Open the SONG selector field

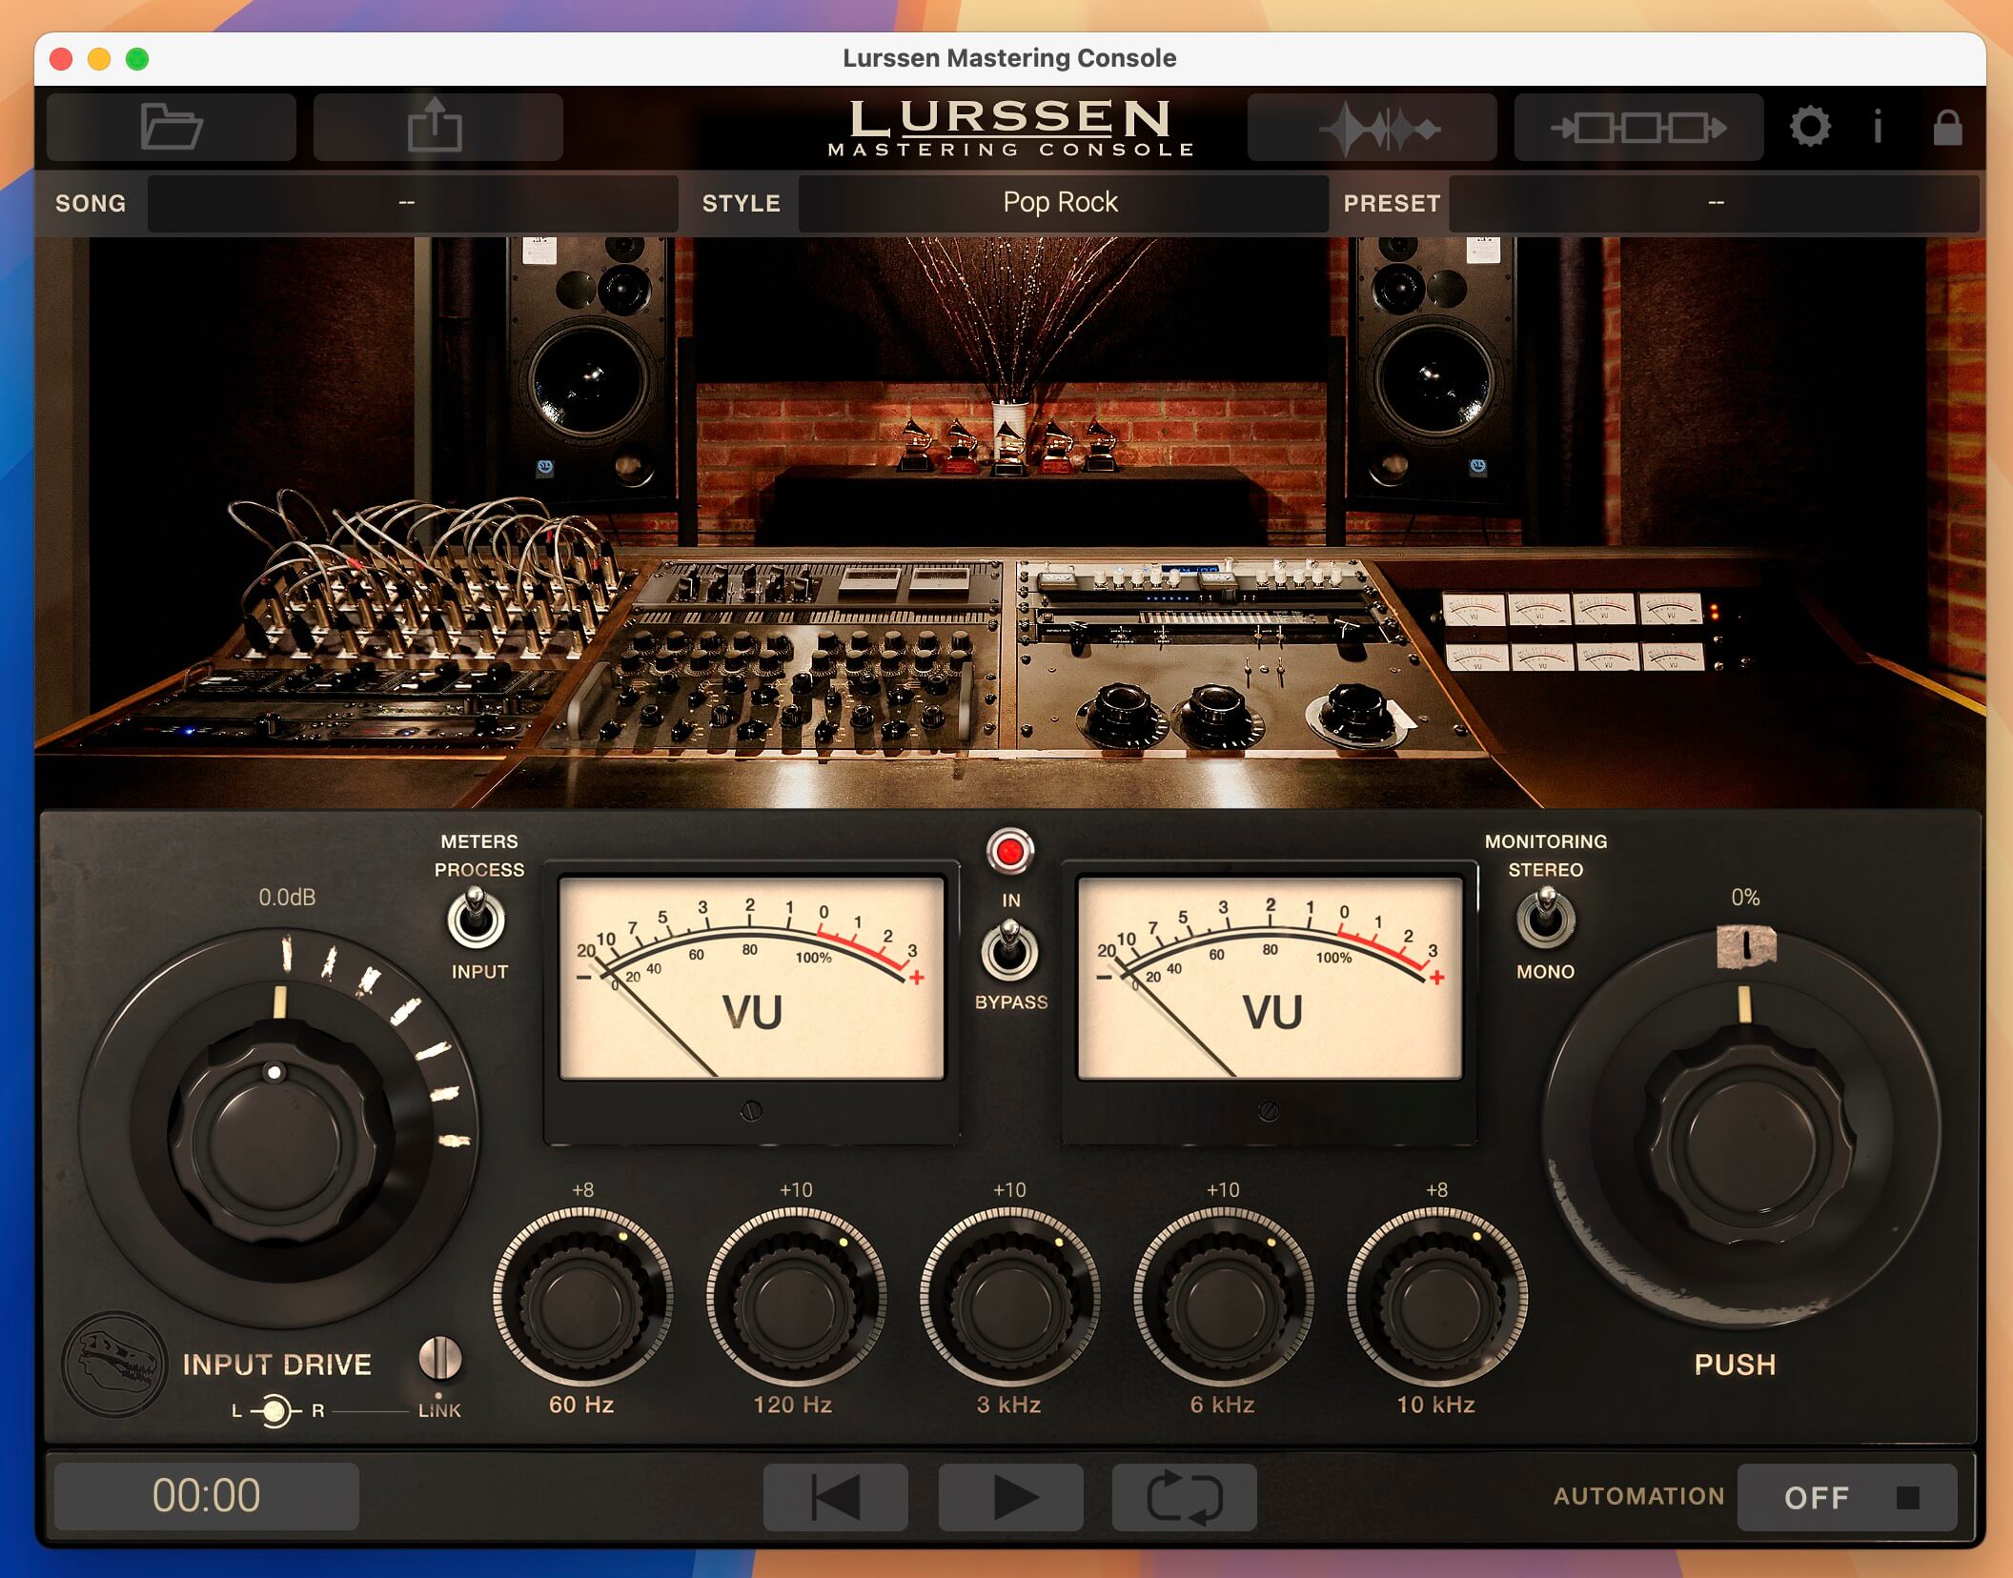[413, 203]
